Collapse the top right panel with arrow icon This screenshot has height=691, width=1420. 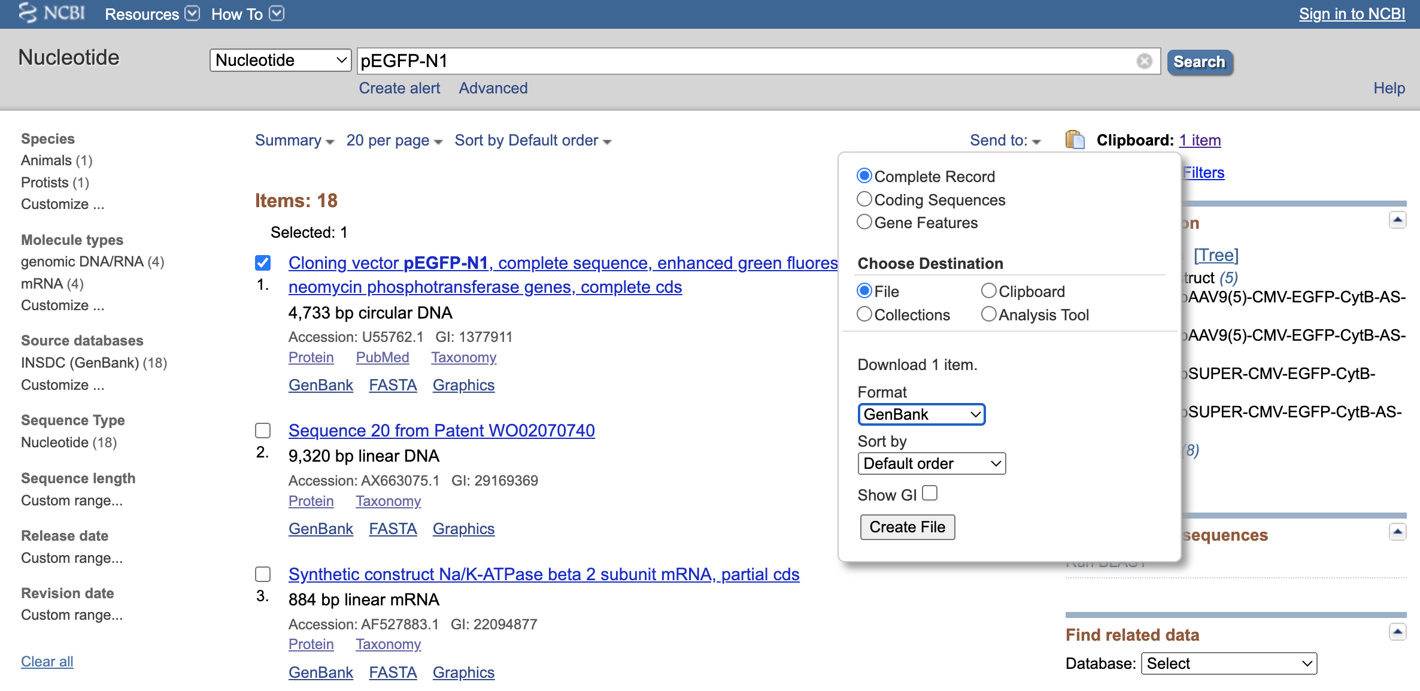pyautogui.click(x=1397, y=220)
